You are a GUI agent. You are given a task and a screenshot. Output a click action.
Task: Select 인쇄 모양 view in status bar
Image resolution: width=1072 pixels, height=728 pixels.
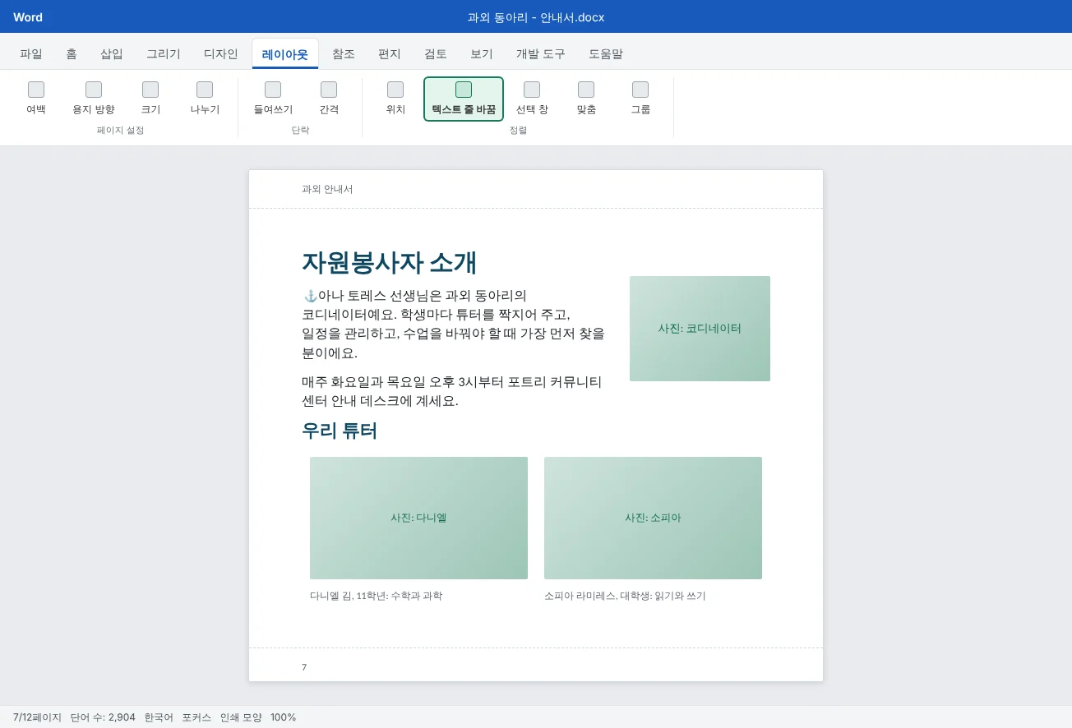coord(241,717)
